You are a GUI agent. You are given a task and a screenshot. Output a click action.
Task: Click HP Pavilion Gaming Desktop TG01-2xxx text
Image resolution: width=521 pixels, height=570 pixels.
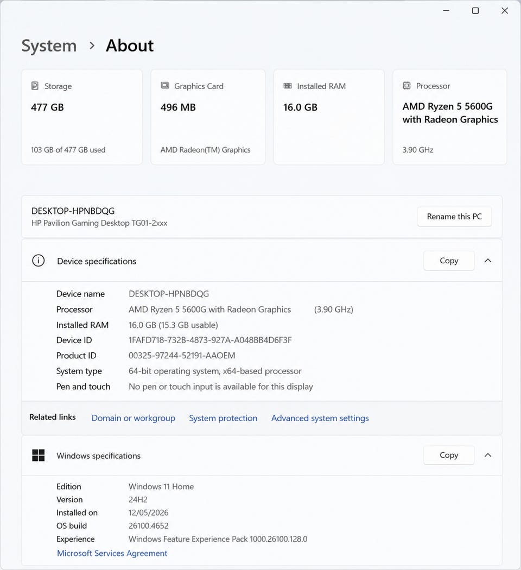click(99, 223)
